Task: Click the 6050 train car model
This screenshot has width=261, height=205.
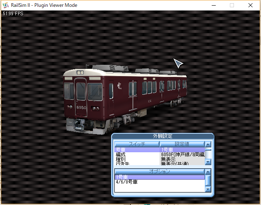Action: pos(125,99)
